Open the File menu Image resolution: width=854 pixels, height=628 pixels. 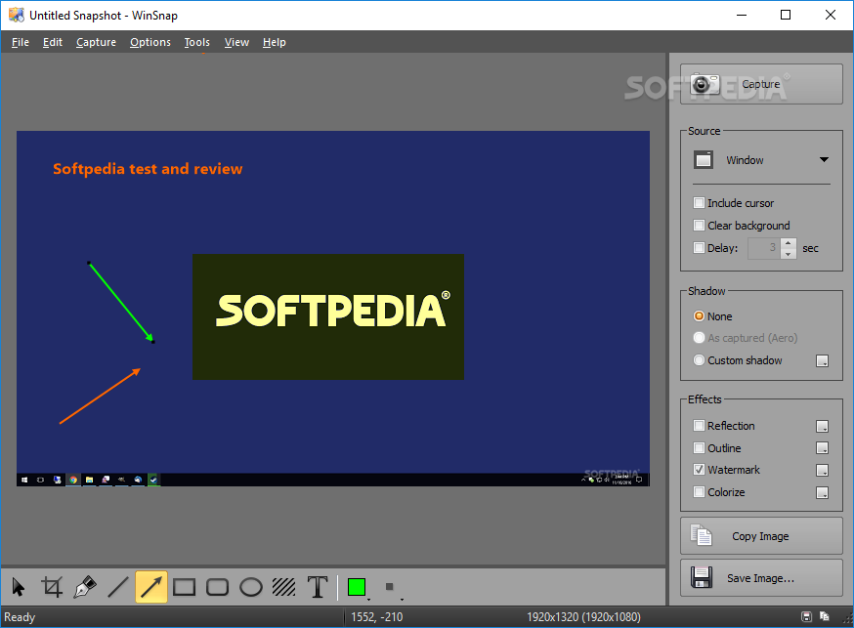point(21,42)
